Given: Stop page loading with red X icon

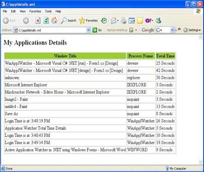Looking at the screenshot, I should click(38, 20).
